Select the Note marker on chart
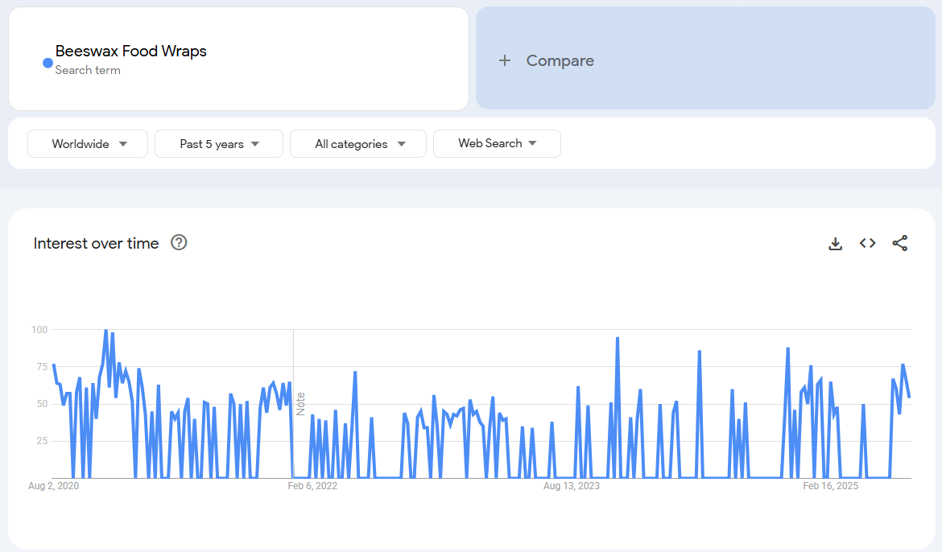The height and width of the screenshot is (552, 942). 300,403
